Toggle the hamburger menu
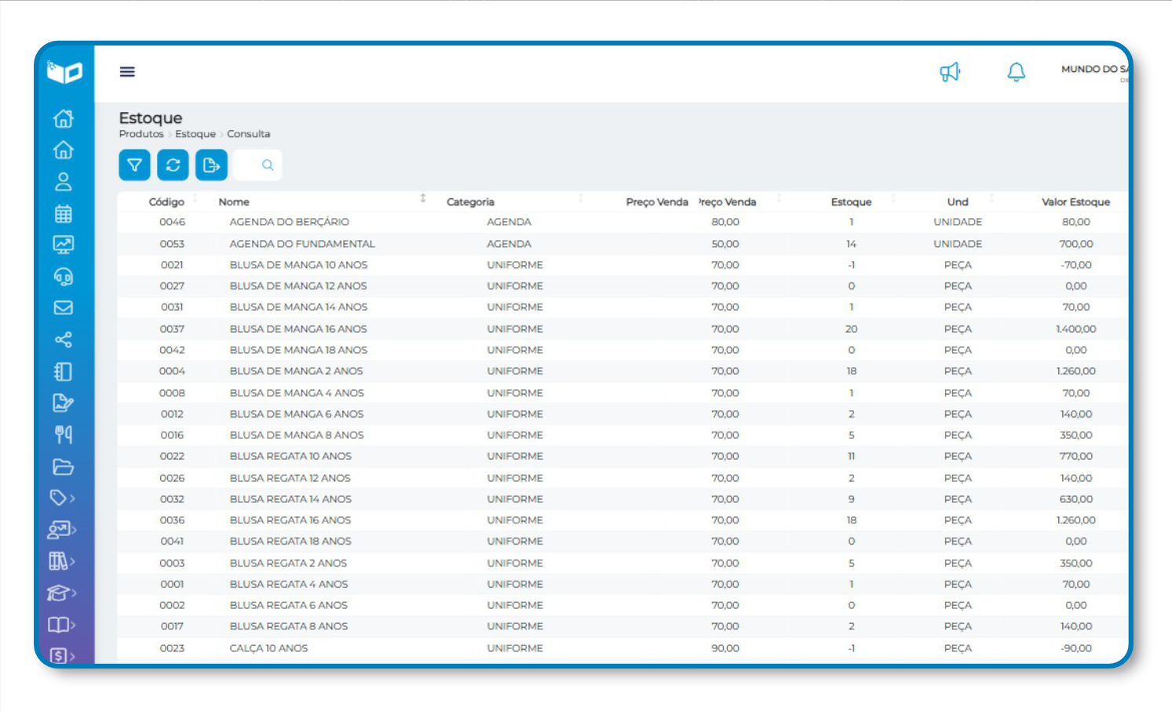Screen dimensions: 1172x714 [x=127, y=72]
